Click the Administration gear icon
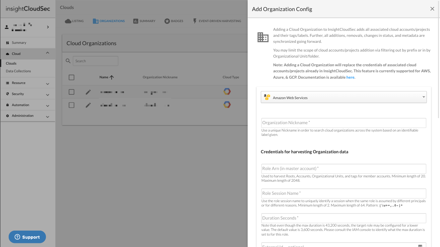440x247 pixels. [7, 116]
